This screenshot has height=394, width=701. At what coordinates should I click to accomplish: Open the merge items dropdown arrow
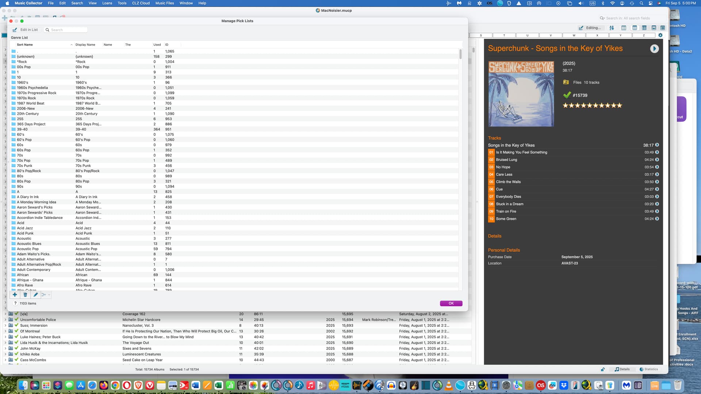point(49,295)
